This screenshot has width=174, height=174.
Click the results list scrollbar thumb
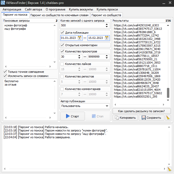pos(168,93)
